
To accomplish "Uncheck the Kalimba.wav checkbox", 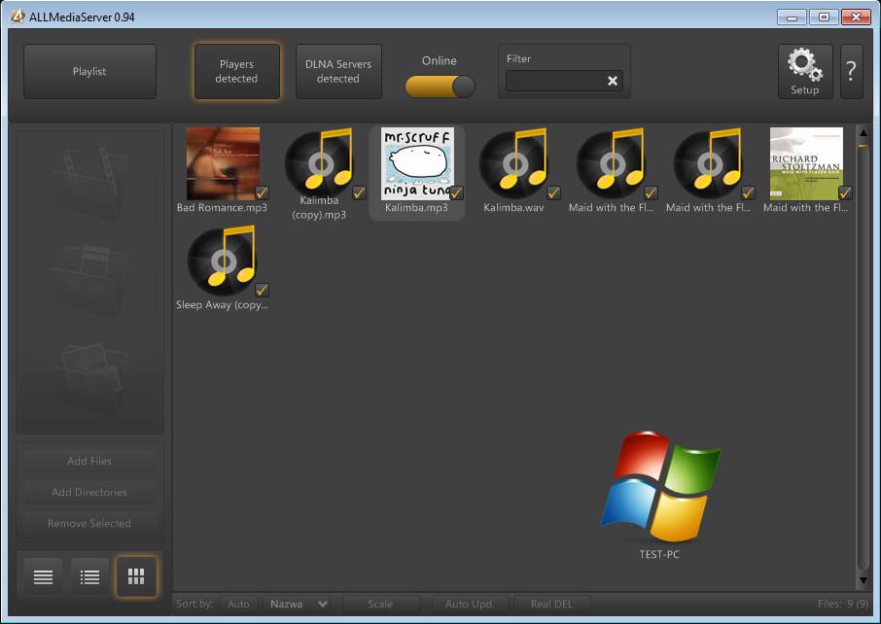I will tap(553, 192).
